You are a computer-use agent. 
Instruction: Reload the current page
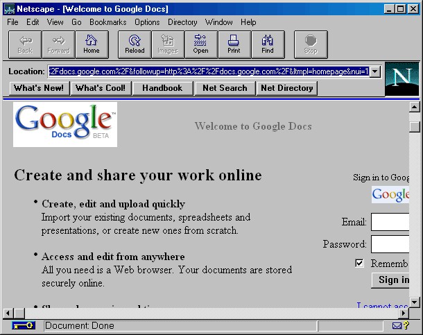pos(135,44)
